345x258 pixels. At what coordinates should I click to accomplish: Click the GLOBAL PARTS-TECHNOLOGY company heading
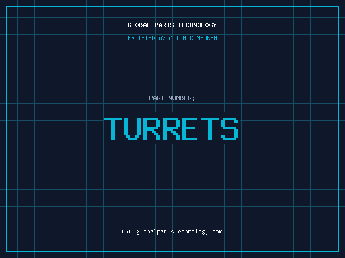click(172, 25)
